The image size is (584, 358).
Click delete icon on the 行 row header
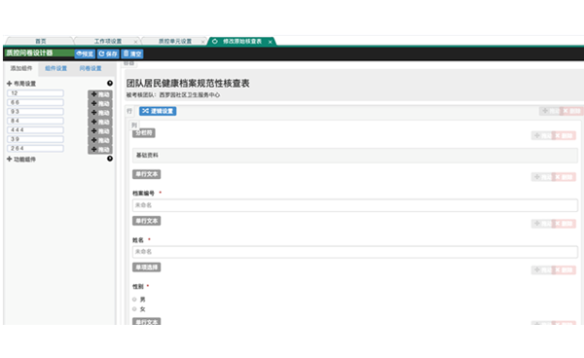[x=572, y=111]
